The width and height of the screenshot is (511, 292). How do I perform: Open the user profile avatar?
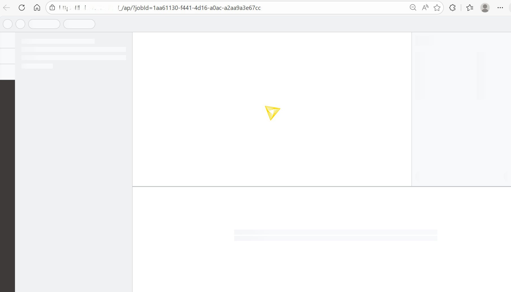click(485, 8)
